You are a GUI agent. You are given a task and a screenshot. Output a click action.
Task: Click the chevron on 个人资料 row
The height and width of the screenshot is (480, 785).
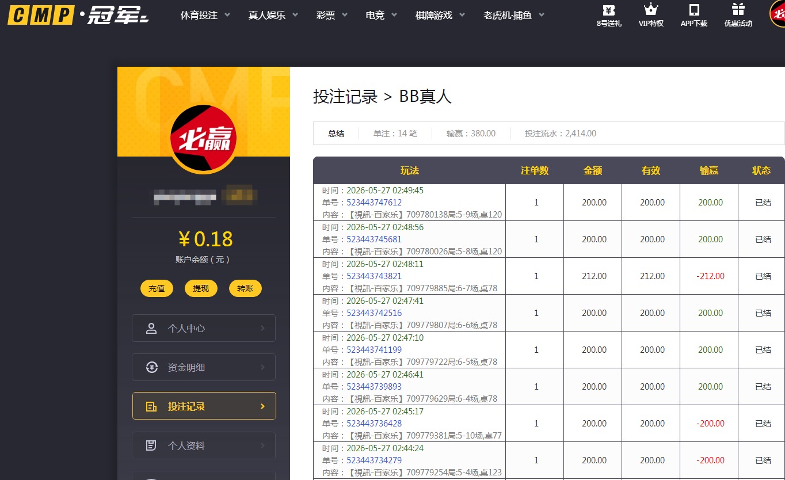[262, 445]
